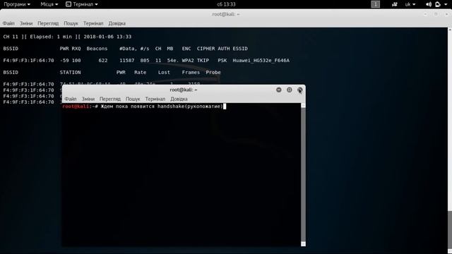Click the users accessibility icon in top bar
This screenshot has height=254, width=452.
point(394,4)
